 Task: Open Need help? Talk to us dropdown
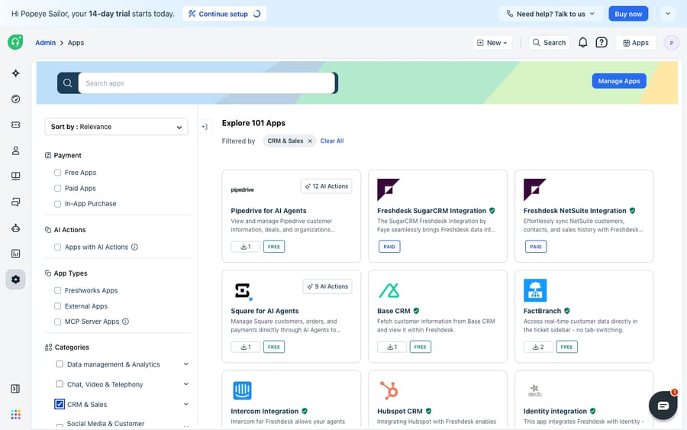[x=550, y=14]
